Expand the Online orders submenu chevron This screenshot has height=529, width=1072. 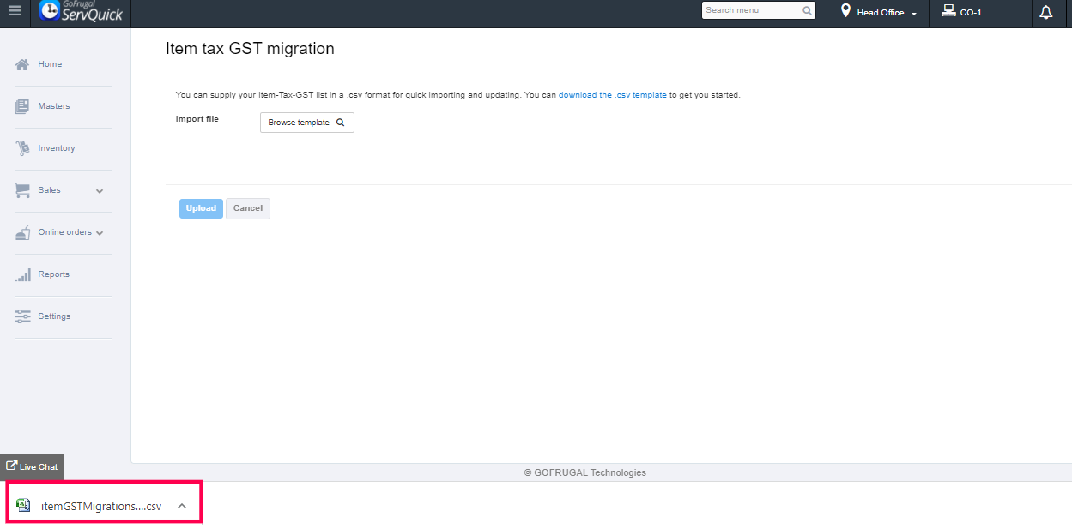click(x=100, y=233)
